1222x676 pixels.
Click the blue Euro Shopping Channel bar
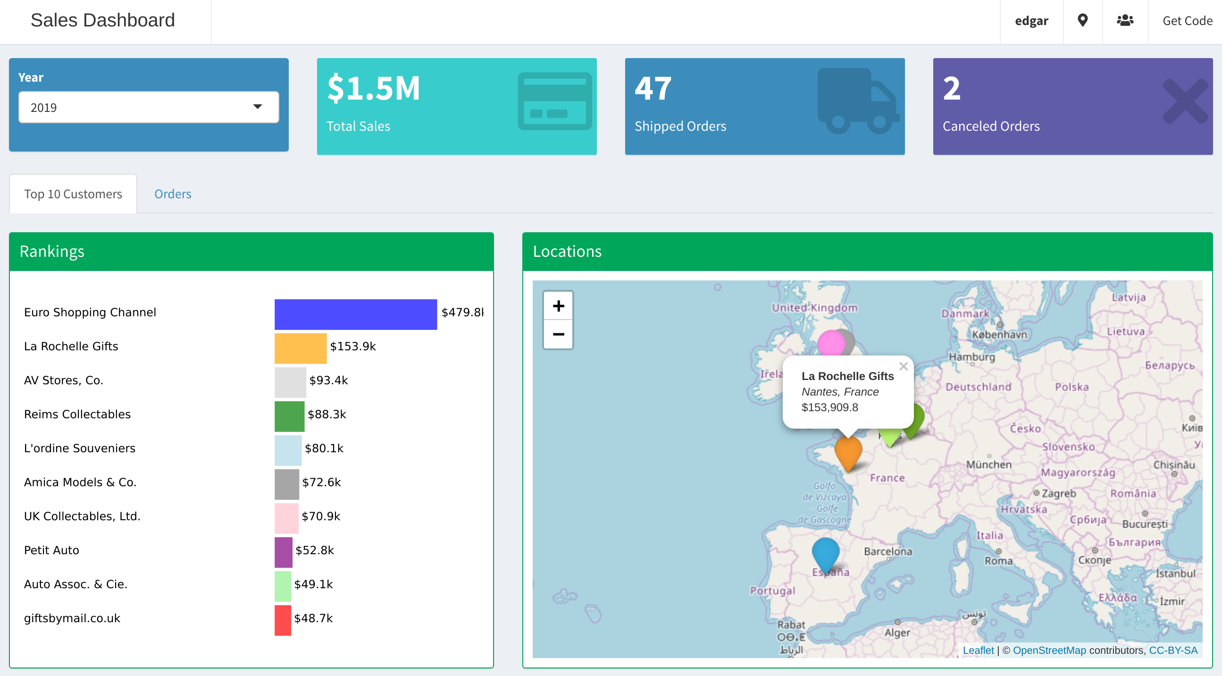(x=355, y=314)
